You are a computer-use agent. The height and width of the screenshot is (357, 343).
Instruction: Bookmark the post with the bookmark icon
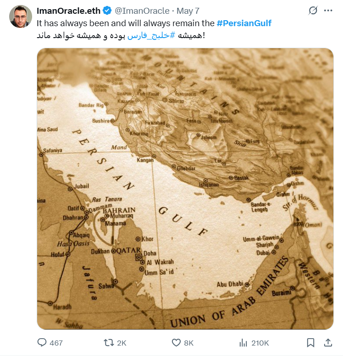coord(310,342)
